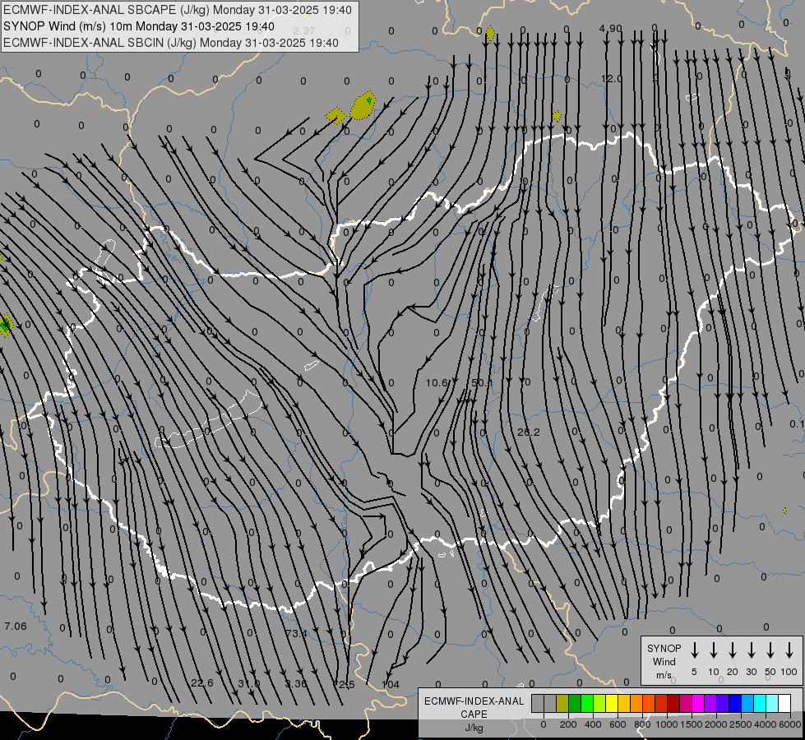Viewport: 805px width, 740px height.
Task: Click the 'ECMWF-INDEX-ANAL CAPE J/kg' legend title
Action: pyautogui.click(x=474, y=714)
